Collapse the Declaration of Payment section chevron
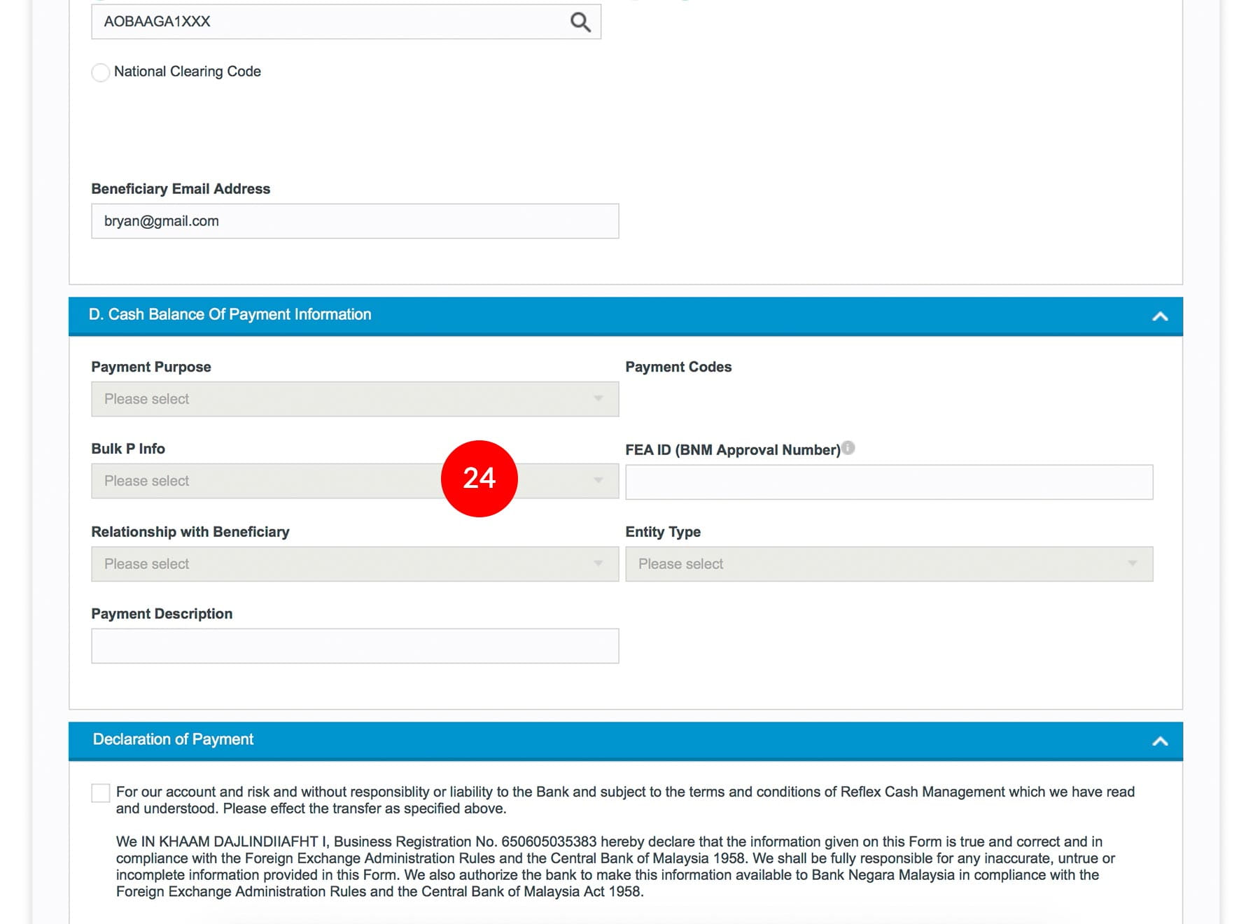 [1159, 741]
